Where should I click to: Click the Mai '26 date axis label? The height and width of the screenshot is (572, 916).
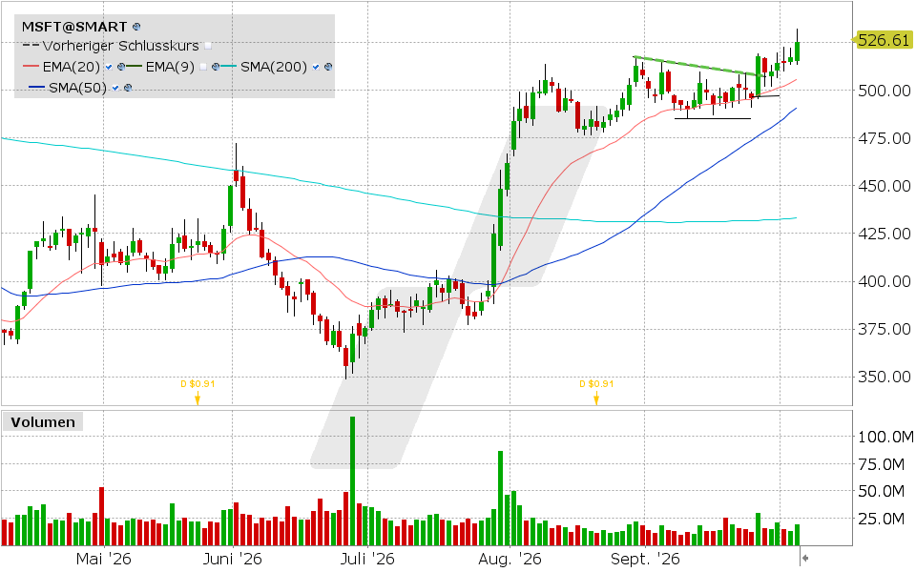(104, 560)
